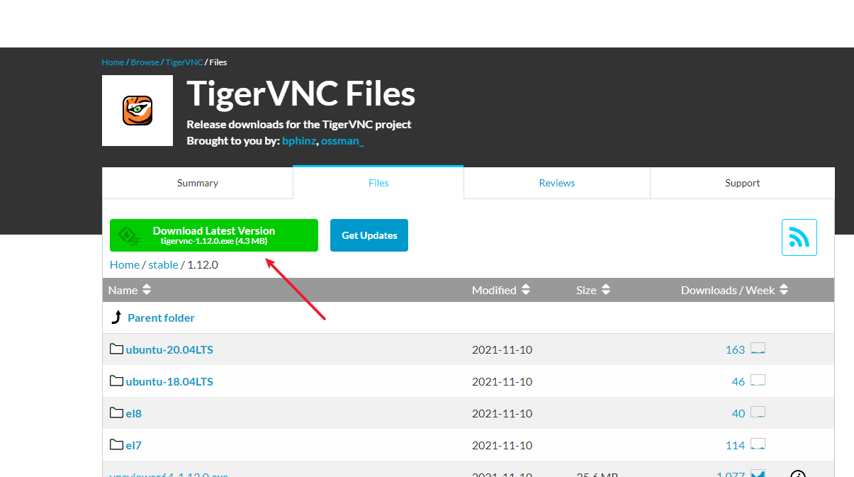Click the 46 downloads count

(x=738, y=381)
